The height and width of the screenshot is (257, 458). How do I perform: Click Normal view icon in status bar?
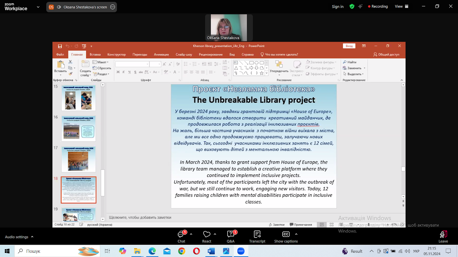(322, 225)
